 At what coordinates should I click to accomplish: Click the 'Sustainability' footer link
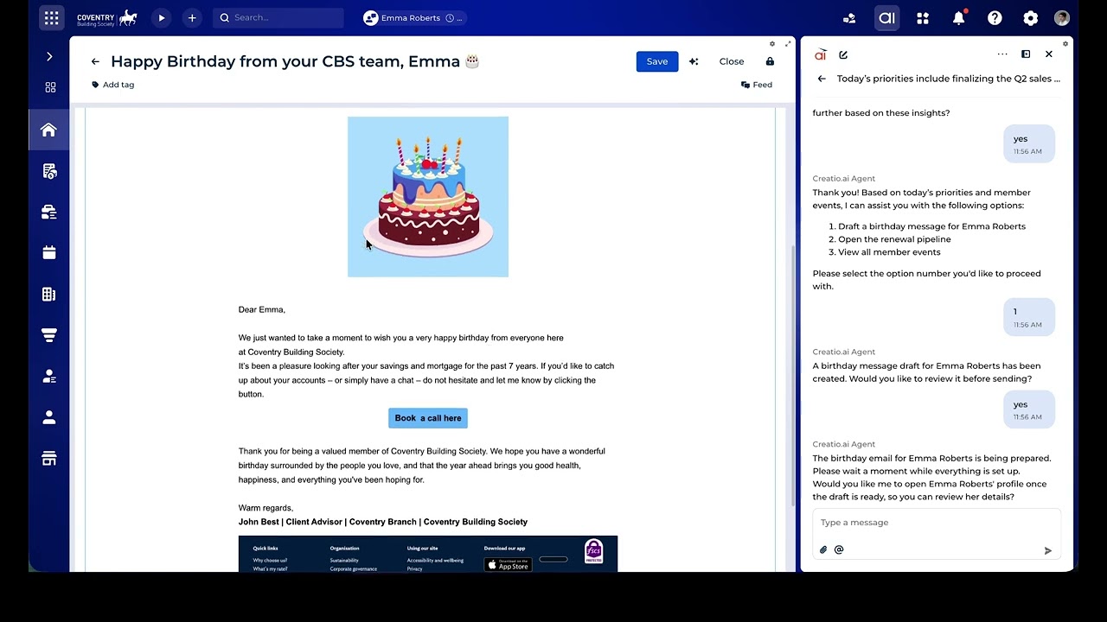pyautogui.click(x=344, y=561)
